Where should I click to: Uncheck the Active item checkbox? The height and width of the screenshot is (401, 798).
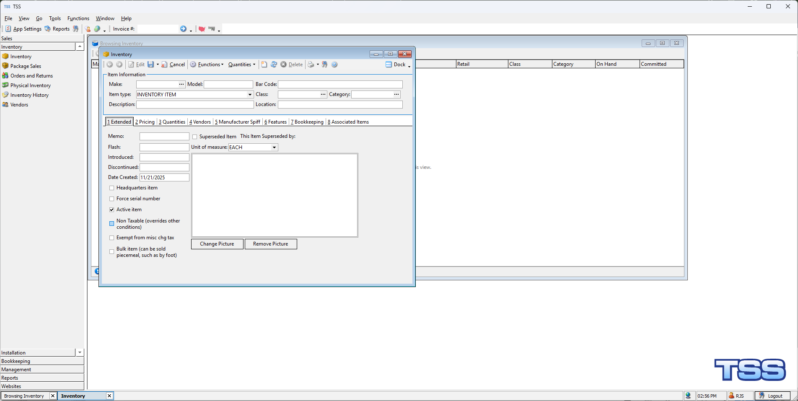point(112,210)
